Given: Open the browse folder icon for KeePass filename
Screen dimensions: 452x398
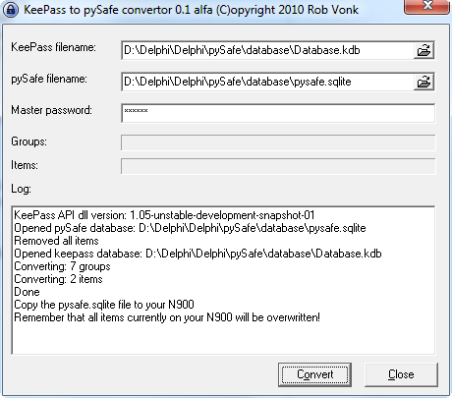Looking at the screenshot, I should pos(424,50).
